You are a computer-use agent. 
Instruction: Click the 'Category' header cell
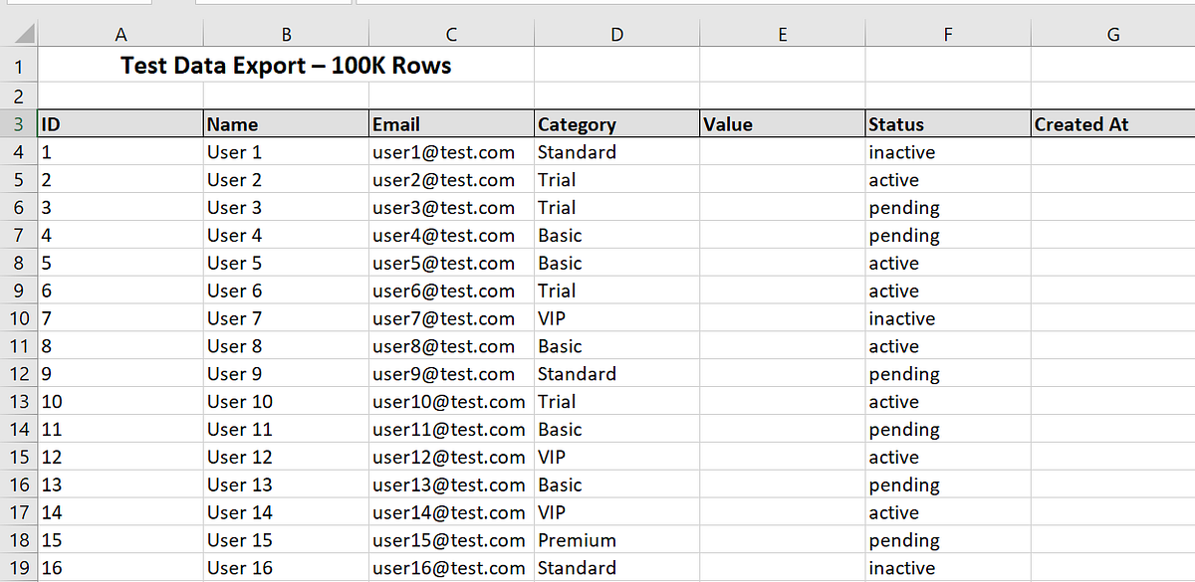point(617,124)
